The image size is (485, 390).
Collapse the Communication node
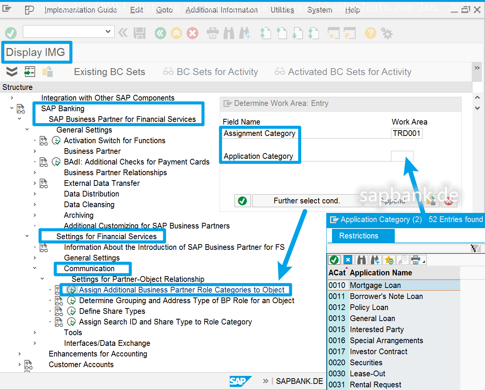35,269
